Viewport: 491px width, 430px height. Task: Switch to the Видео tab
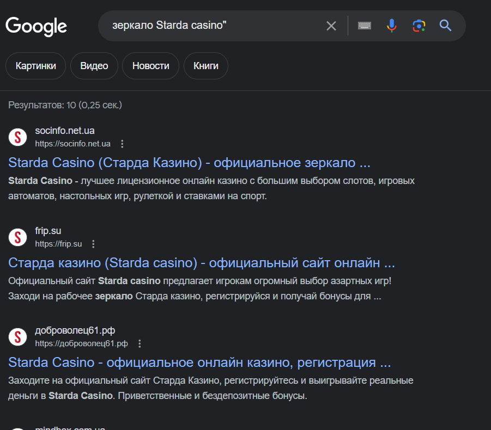94,66
